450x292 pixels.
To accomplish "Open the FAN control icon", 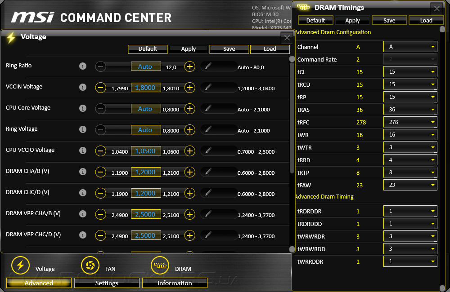I will [x=90, y=265].
